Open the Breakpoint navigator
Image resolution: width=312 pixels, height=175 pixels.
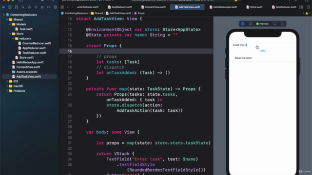49,7
